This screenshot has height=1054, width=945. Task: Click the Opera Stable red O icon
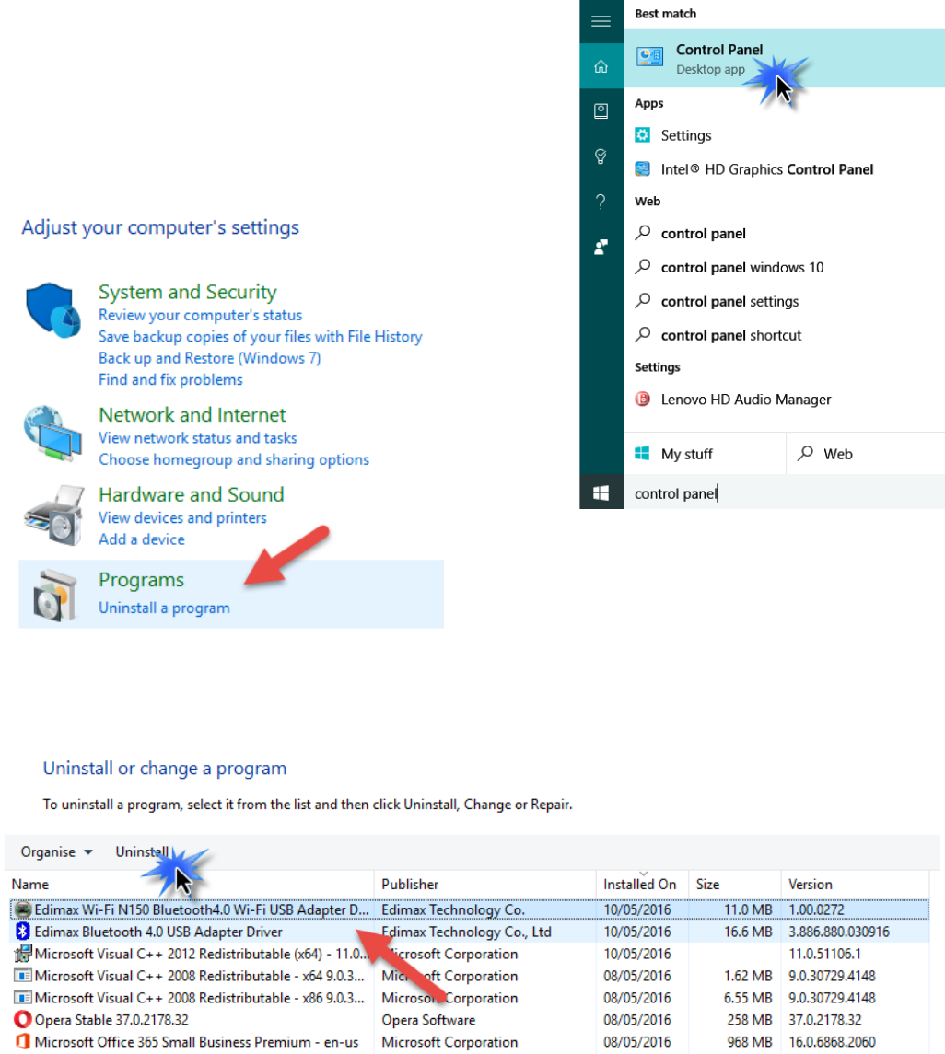coord(23,1019)
